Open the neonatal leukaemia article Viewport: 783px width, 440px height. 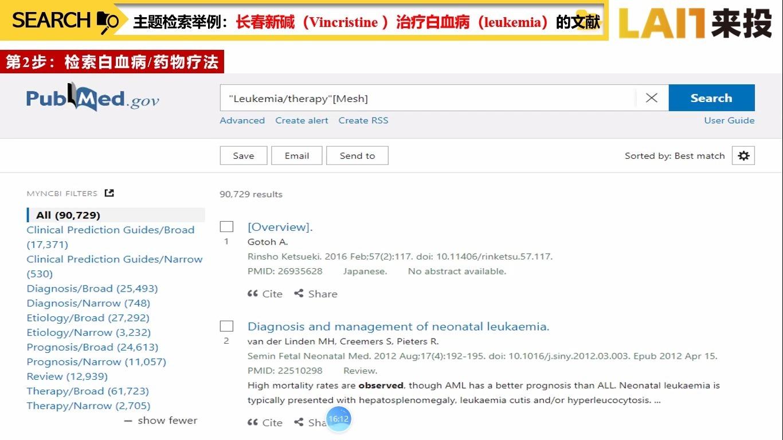[398, 326]
